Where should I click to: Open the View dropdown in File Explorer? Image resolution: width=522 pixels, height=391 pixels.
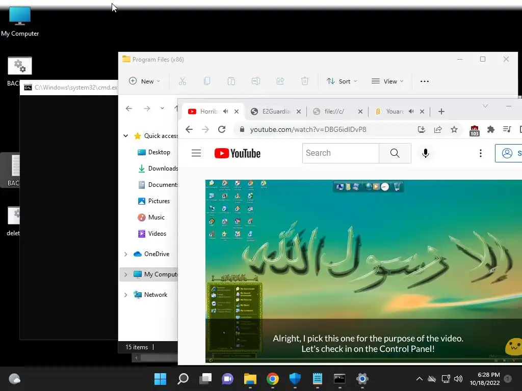[387, 81]
